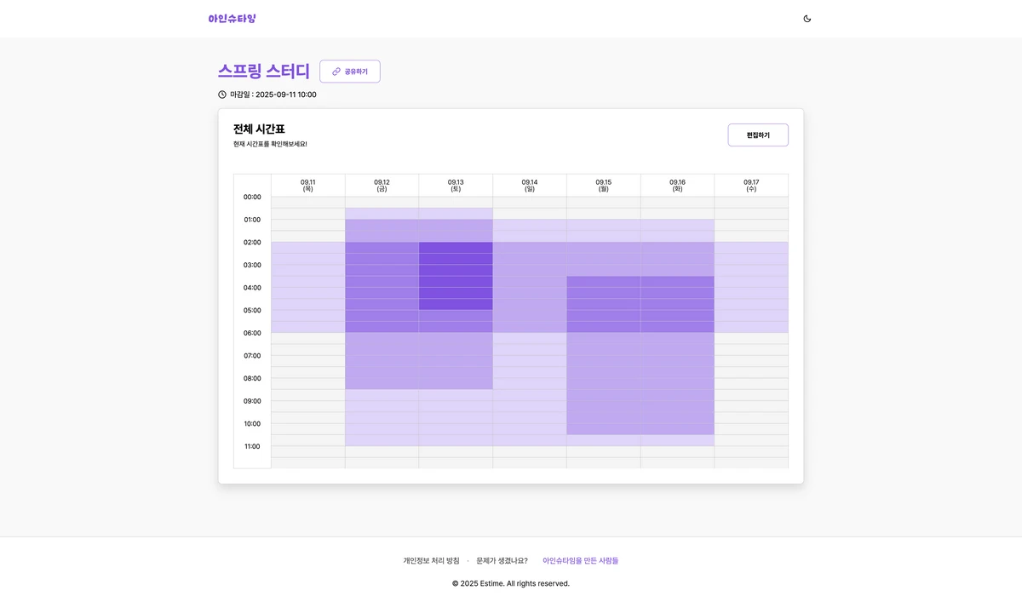Toggle dark mode with the moon icon

(807, 19)
